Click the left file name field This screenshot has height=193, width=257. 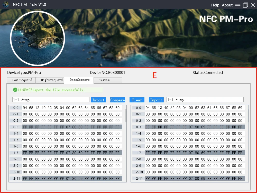(x=51, y=100)
